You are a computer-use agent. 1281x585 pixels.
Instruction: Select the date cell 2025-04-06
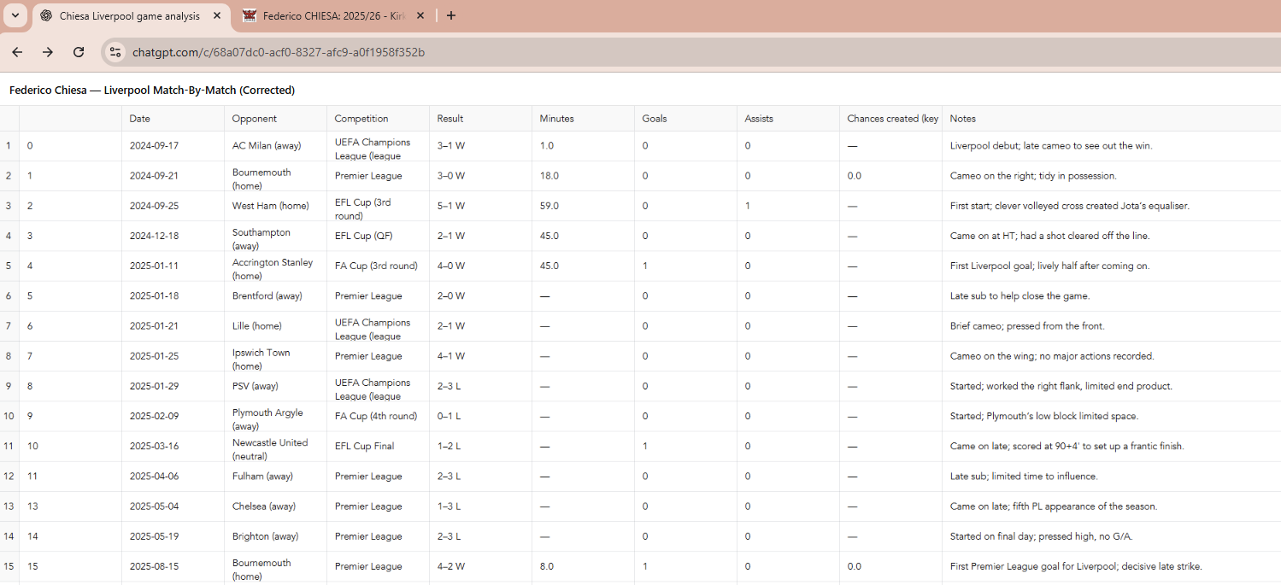tap(173, 476)
